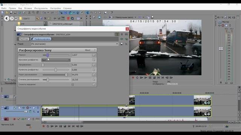Image resolution: width=241 pixels, height=135 pixels.
Task: Click the Master volume fader
Action: coord(221,49)
